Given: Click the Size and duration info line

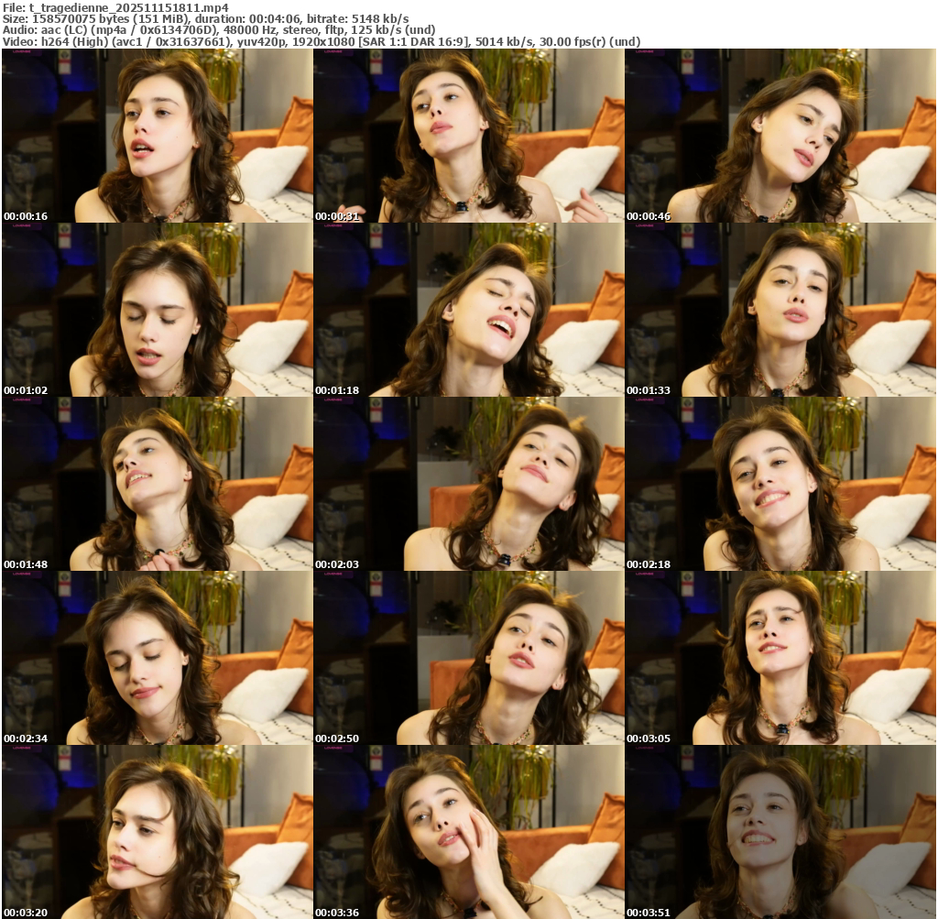Looking at the screenshot, I should (x=206, y=19).
